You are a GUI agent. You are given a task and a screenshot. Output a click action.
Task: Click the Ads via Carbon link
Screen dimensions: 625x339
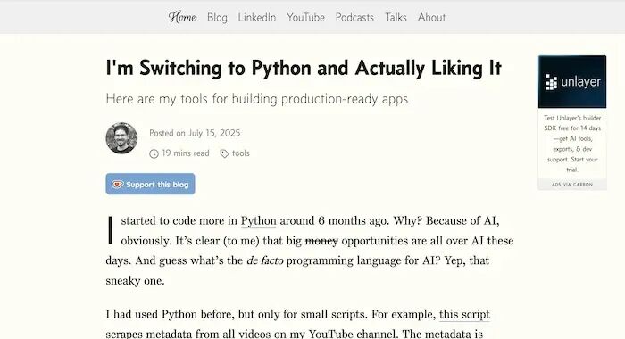point(572,185)
